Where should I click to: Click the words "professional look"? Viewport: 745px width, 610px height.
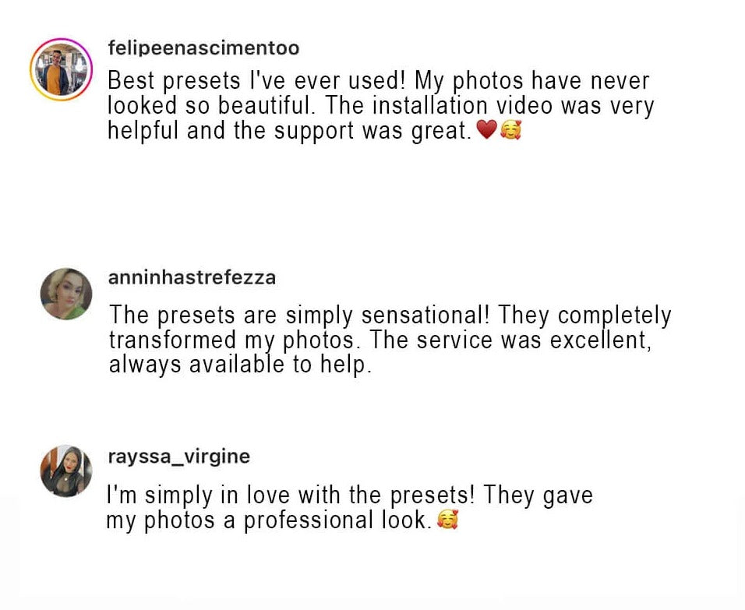point(335,520)
